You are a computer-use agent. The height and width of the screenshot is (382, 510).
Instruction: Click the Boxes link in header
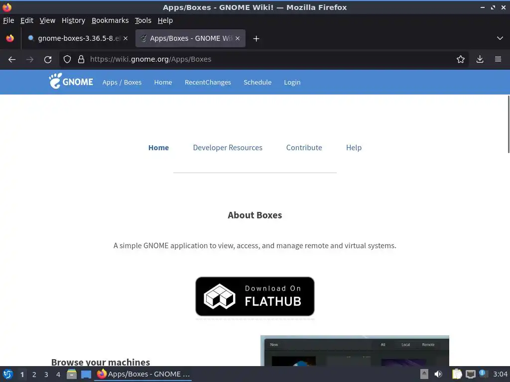pyautogui.click(x=132, y=83)
